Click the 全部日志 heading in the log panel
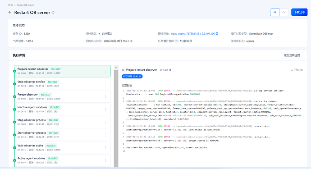This screenshot has height=169, width=311. pos(127,85)
